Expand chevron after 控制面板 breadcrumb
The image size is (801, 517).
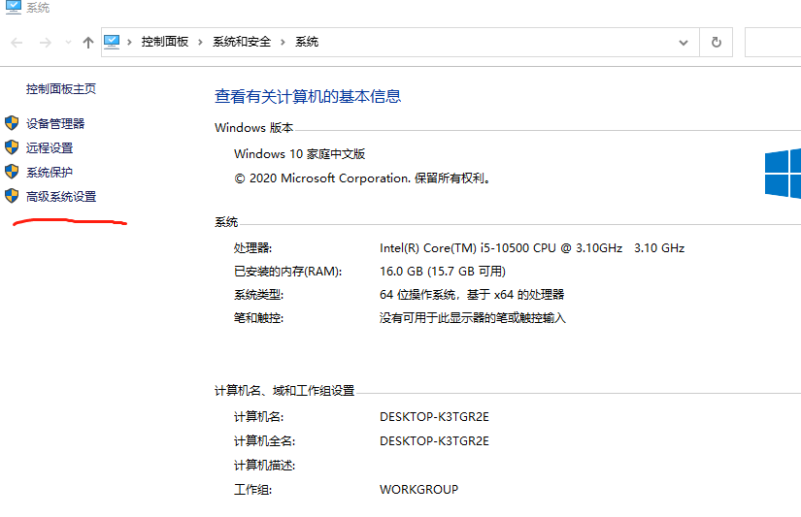pos(200,42)
